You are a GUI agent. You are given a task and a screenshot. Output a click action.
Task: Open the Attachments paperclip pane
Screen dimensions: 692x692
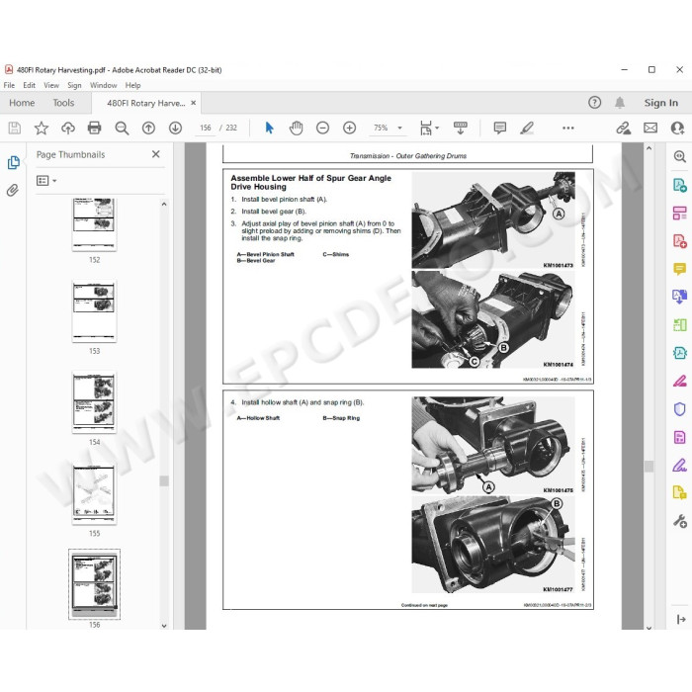tap(12, 190)
